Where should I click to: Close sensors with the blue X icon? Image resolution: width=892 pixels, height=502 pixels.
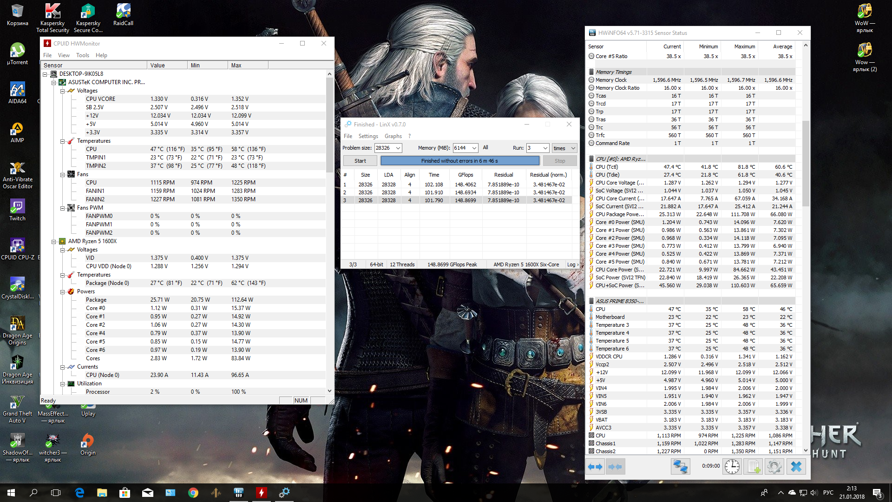click(796, 467)
